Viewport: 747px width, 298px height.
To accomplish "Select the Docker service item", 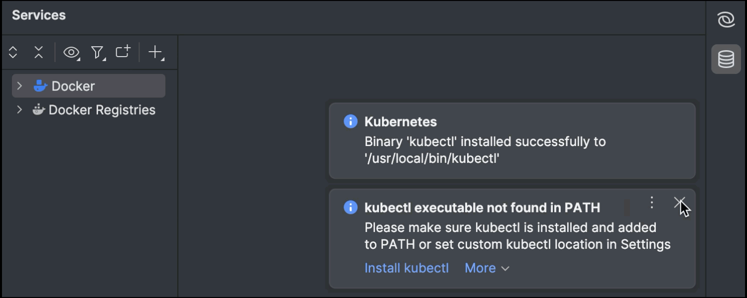I will coord(73,86).
